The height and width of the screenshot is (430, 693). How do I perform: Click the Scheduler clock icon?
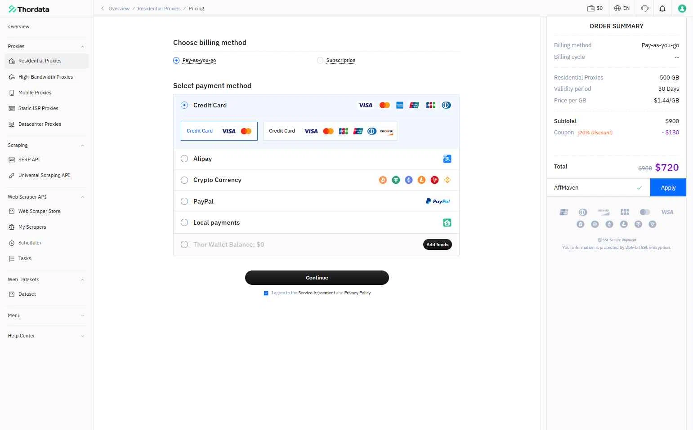pyautogui.click(x=12, y=243)
